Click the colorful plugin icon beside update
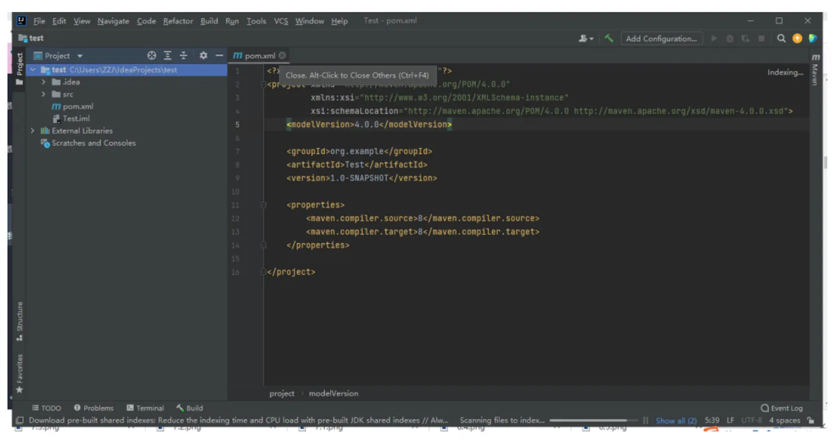The width and height of the screenshot is (833, 440). click(x=813, y=39)
